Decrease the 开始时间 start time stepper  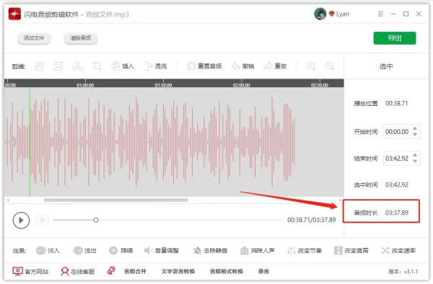(415, 134)
